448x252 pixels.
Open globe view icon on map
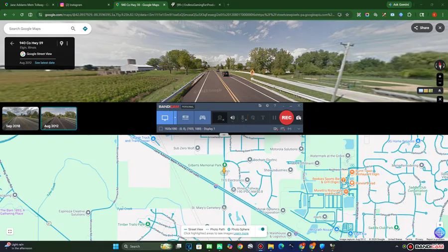(440, 233)
